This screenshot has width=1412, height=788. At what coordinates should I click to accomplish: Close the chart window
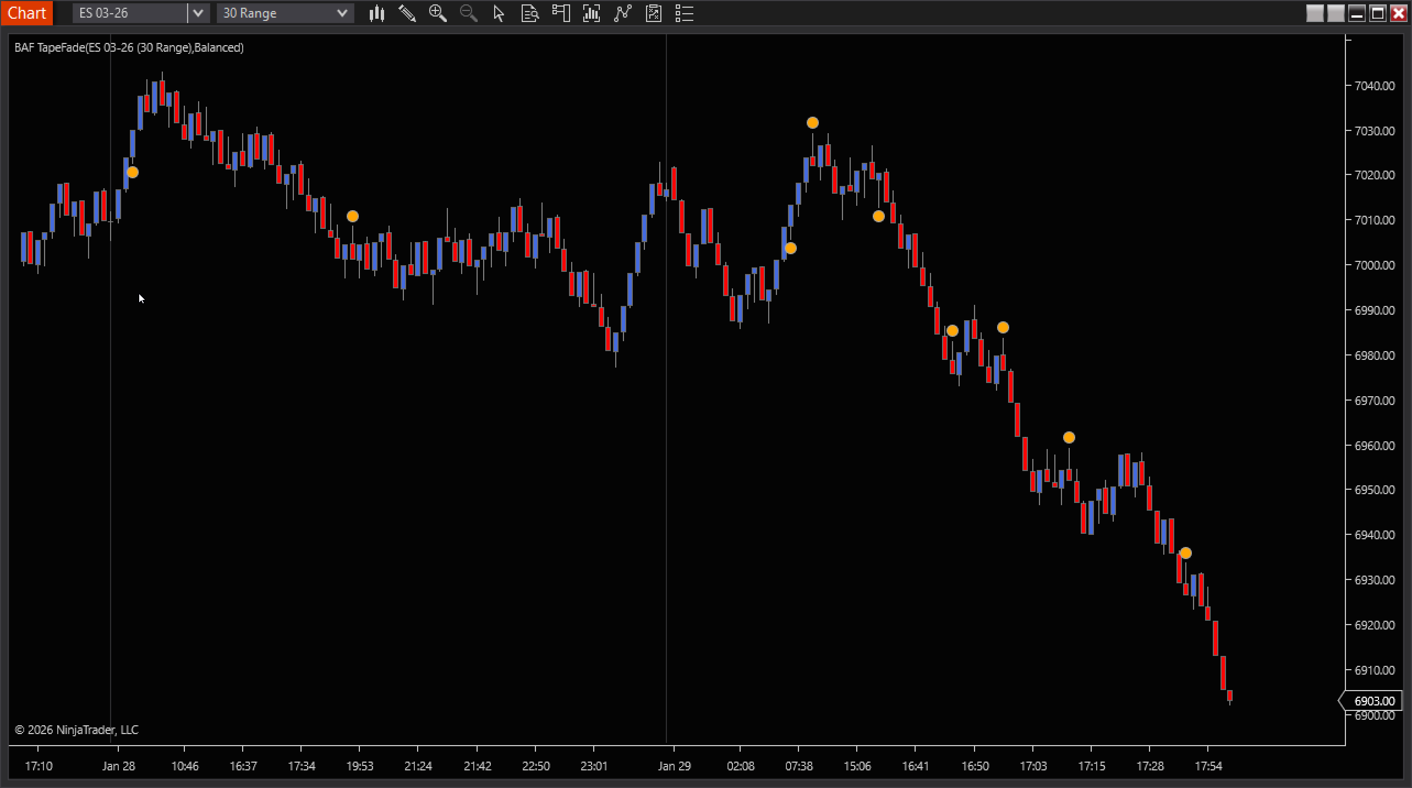1399,13
